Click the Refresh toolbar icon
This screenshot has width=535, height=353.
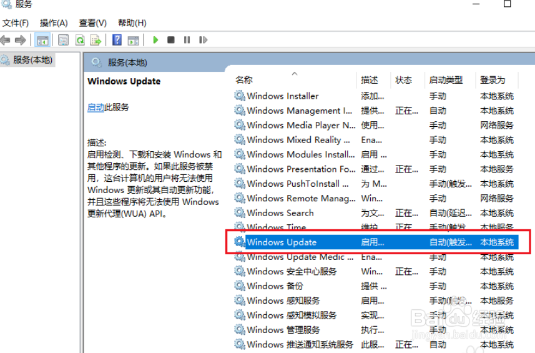tap(80, 40)
